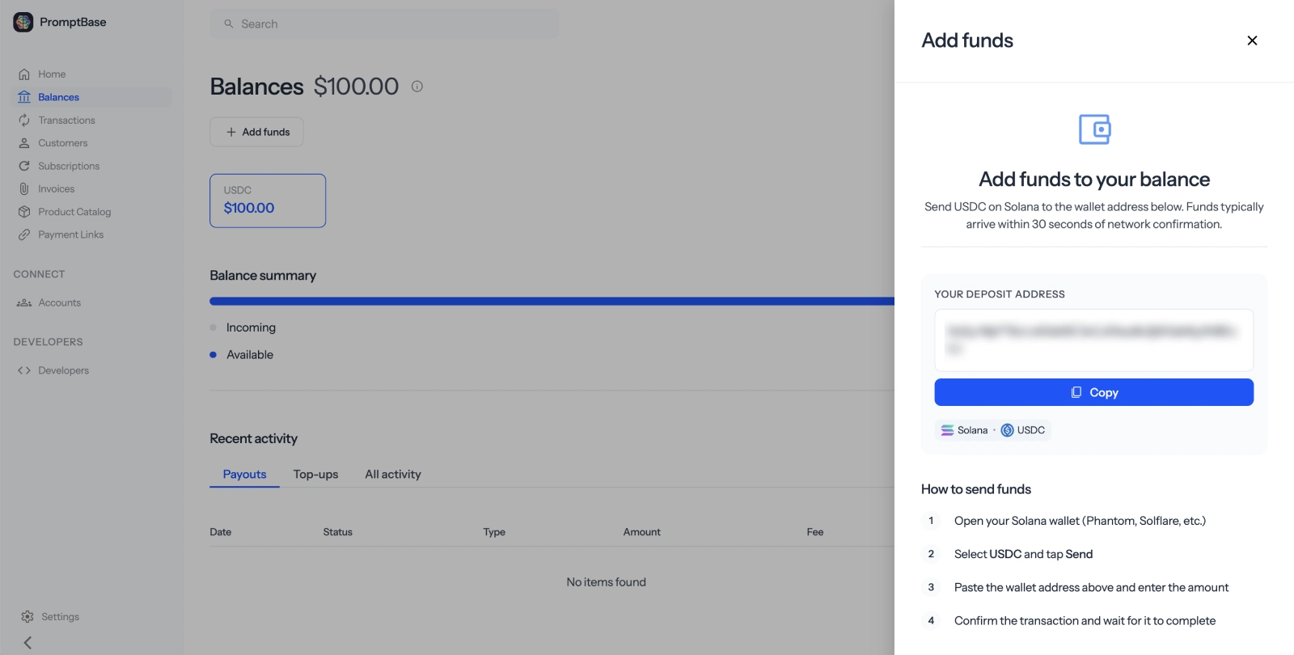Switch to the Top-ups tab
Viewport: 1294px width, 655px height.
coord(315,475)
